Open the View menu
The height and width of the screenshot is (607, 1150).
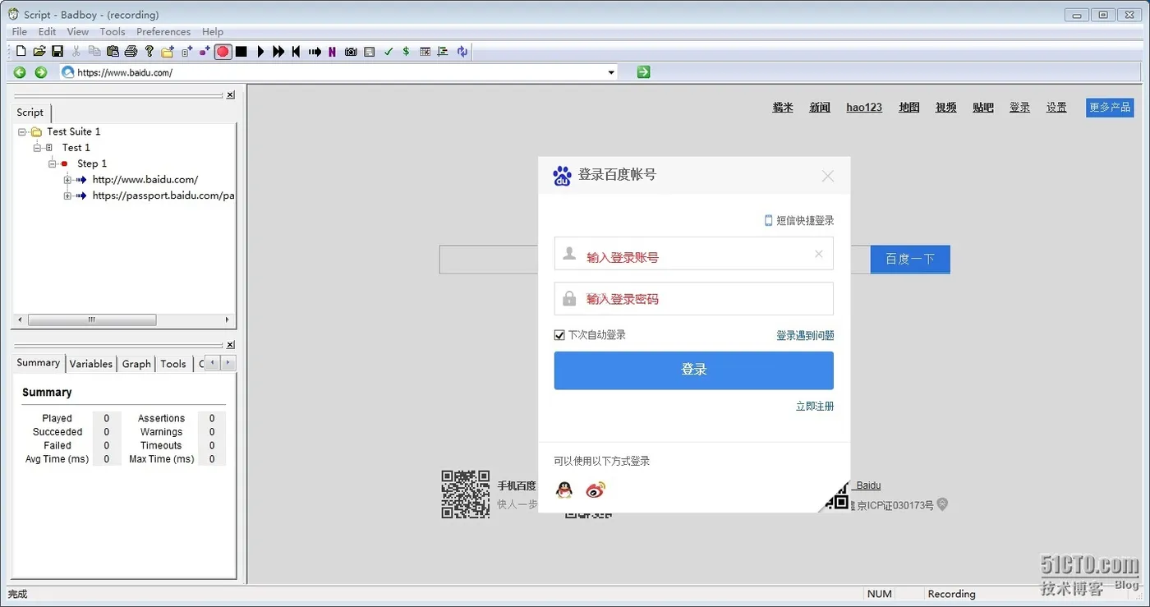(x=78, y=32)
